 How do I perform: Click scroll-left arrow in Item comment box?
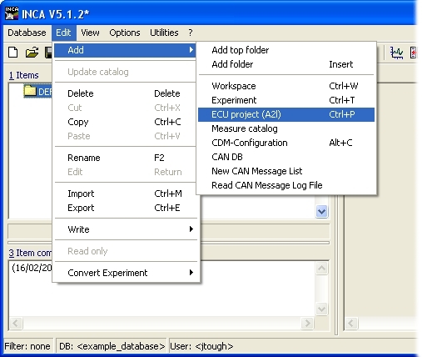(x=16, y=324)
